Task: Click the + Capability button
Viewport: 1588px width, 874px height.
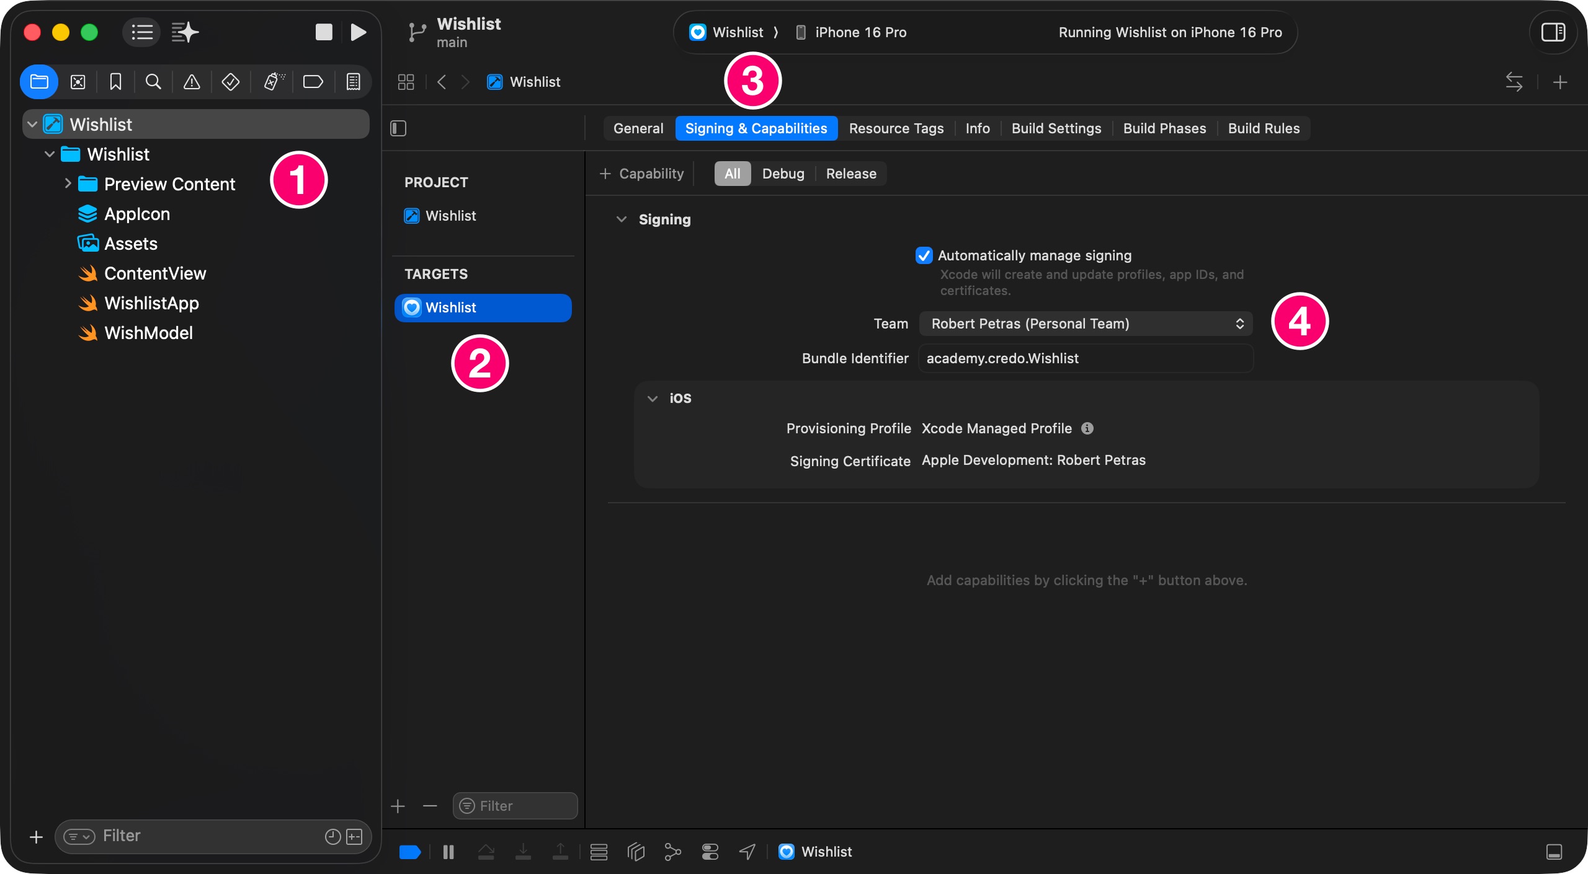Action: [642, 174]
